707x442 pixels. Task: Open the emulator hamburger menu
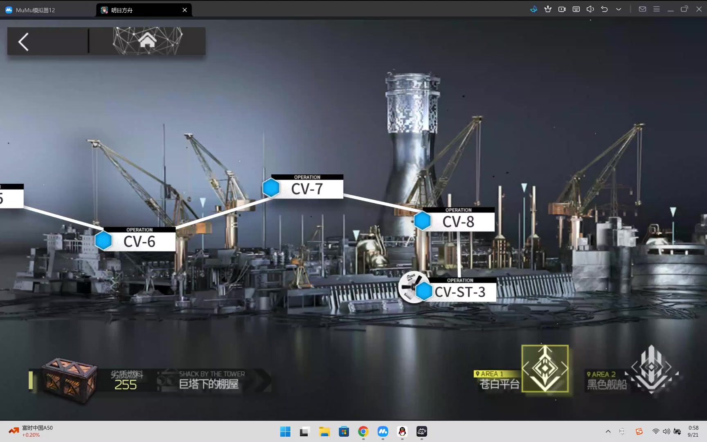(656, 9)
